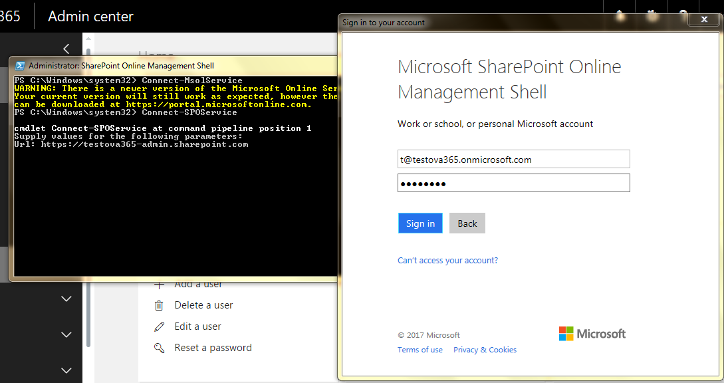Open the Can't access your account link
The image size is (724, 383).
[448, 261]
